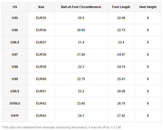Select the 22.3 circumference cell
The height and width of the screenshot is (130, 163).
[81, 67]
